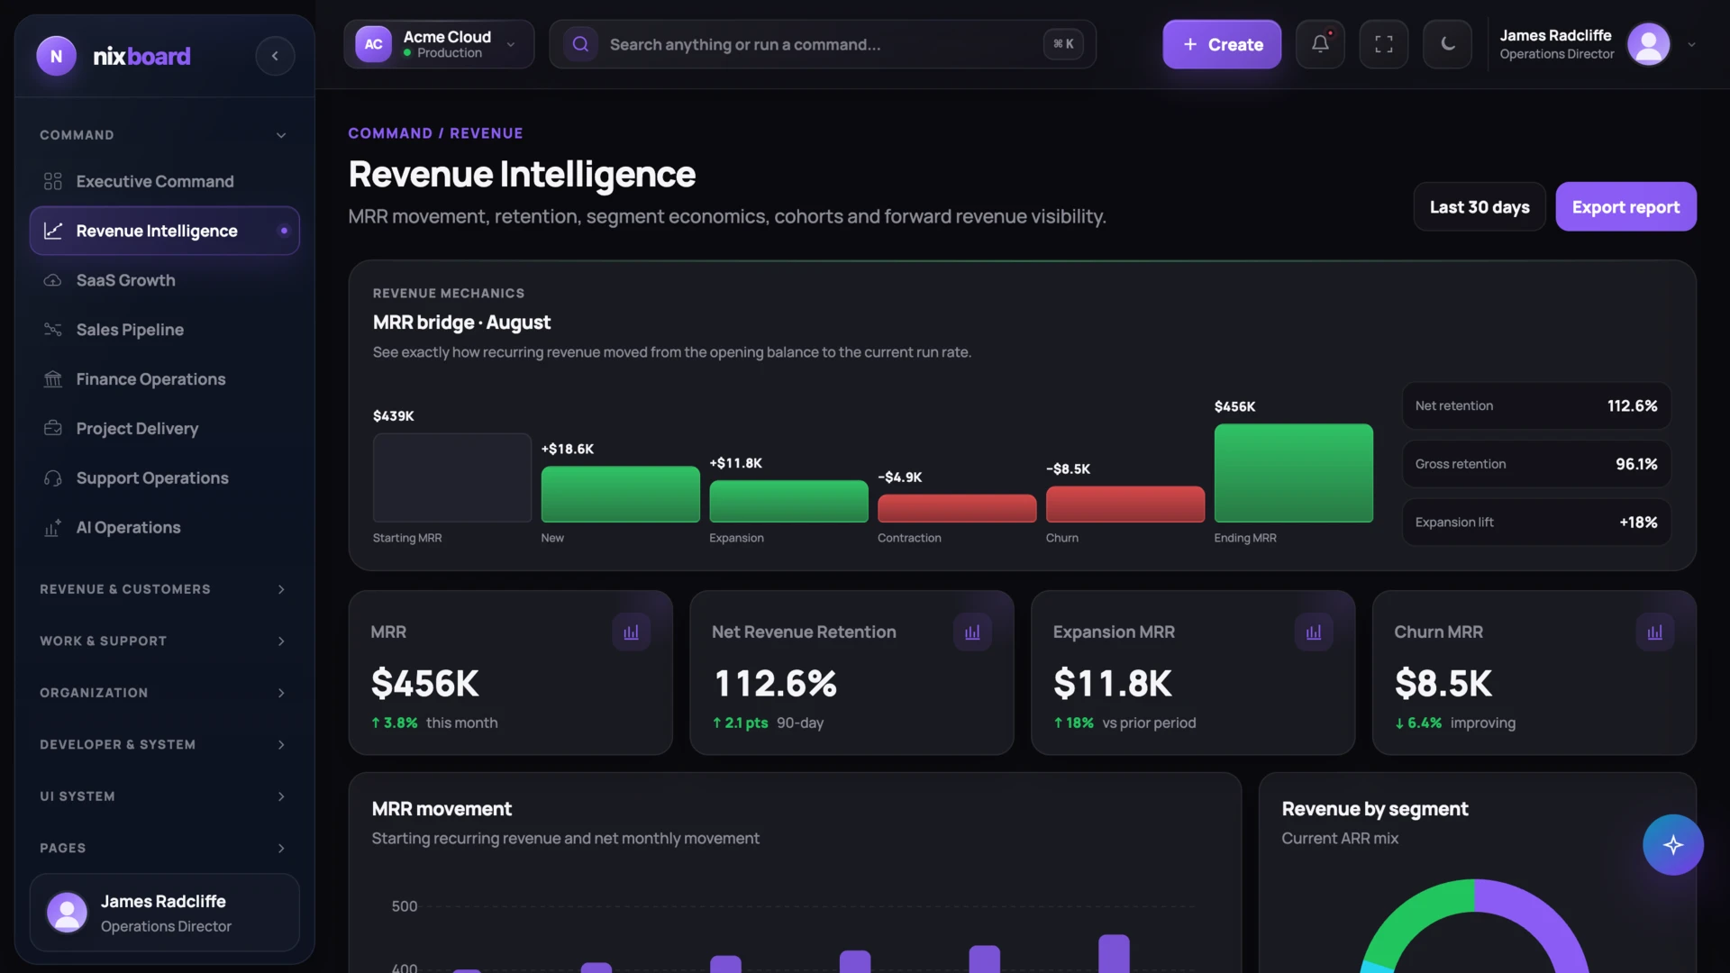Collapse the sidebar with the back chevron
Screen dimensions: 1730x973
275,56
